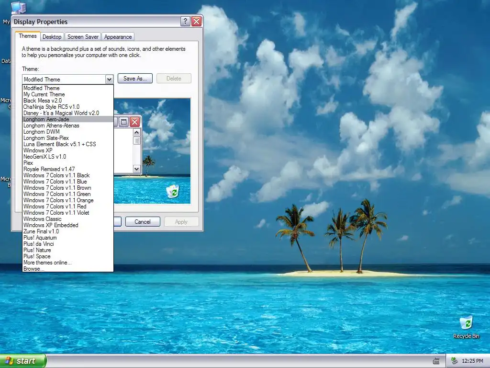Screen dimensions: 490x368
Task: Select ChaNinja Style RC5 v1.0 theme
Action: click(x=68, y=107)
